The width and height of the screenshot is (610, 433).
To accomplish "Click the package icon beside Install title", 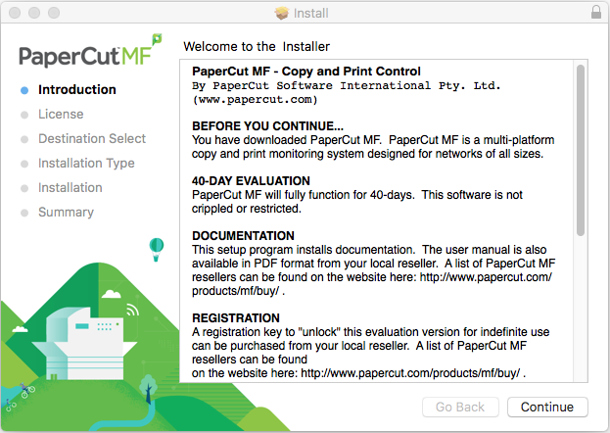I will (x=282, y=13).
